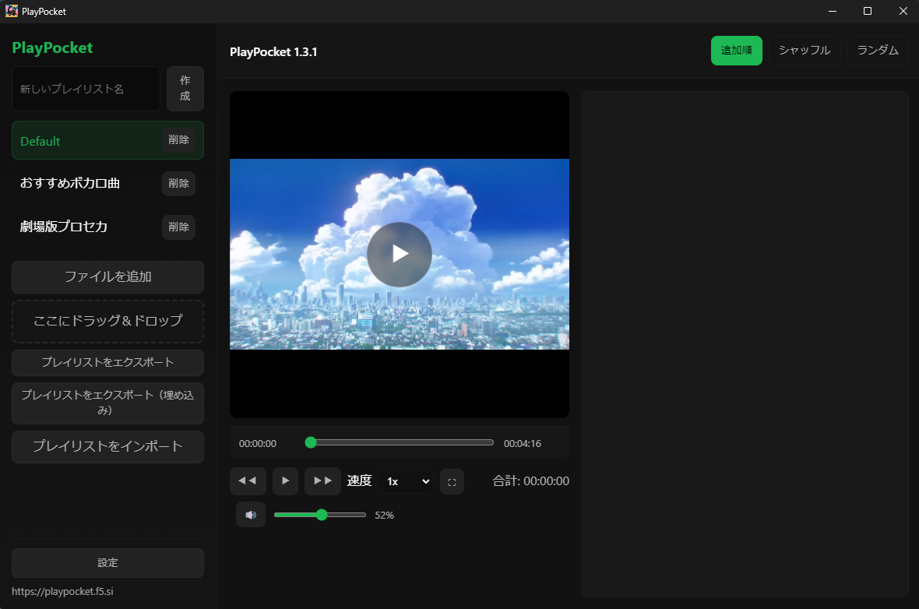919x609 pixels.
Task: Delete the おすすめボカロ曲 playlist with 削除
Action: click(x=179, y=184)
